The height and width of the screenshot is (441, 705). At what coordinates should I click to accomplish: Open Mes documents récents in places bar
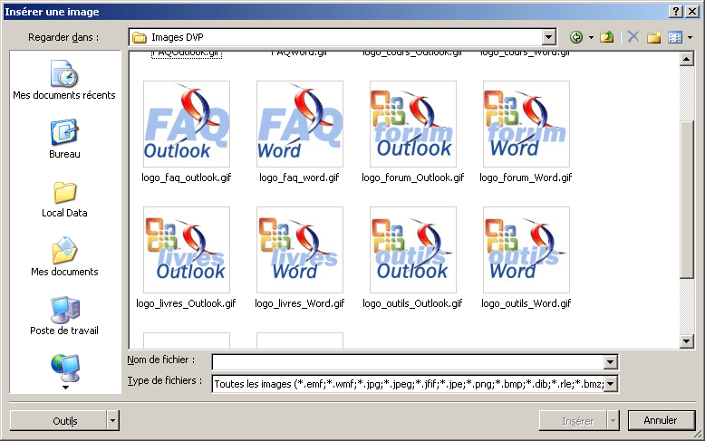pyautogui.click(x=64, y=80)
